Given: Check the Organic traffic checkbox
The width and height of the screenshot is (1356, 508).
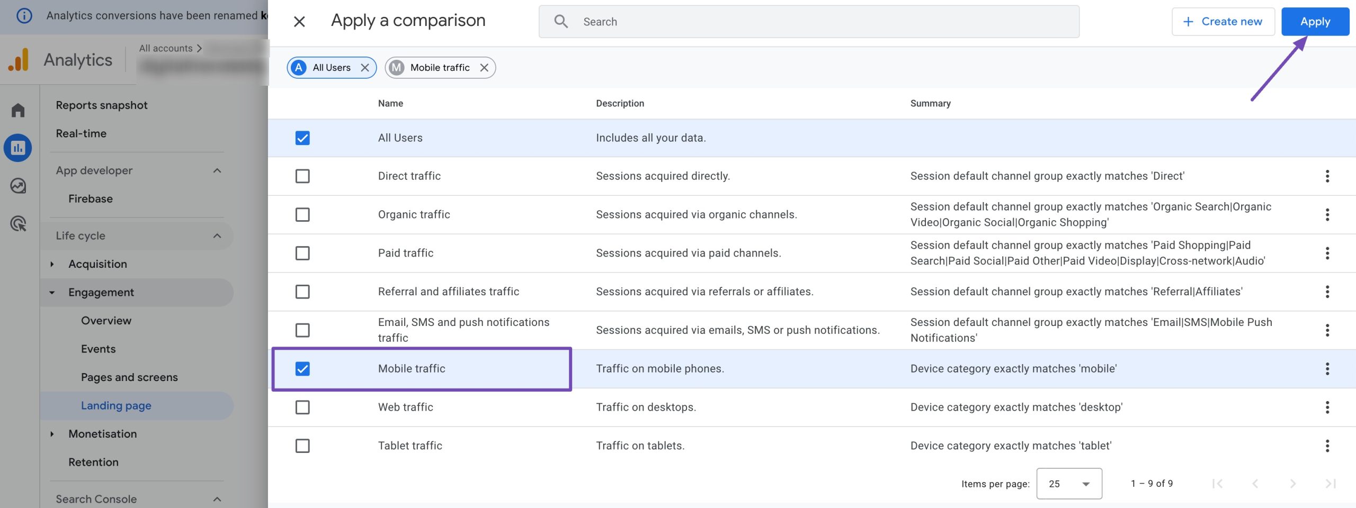Looking at the screenshot, I should tap(302, 215).
